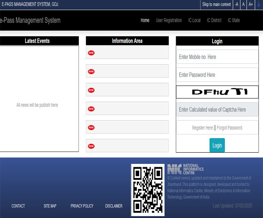Viewport: 263px width, 218px height.
Task: Click the accessibility icon in top bar
Action: point(259,4)
